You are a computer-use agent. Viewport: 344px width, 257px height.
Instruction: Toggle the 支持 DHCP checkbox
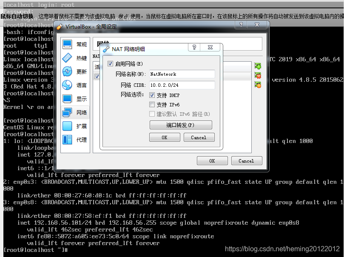click(152, 95)
